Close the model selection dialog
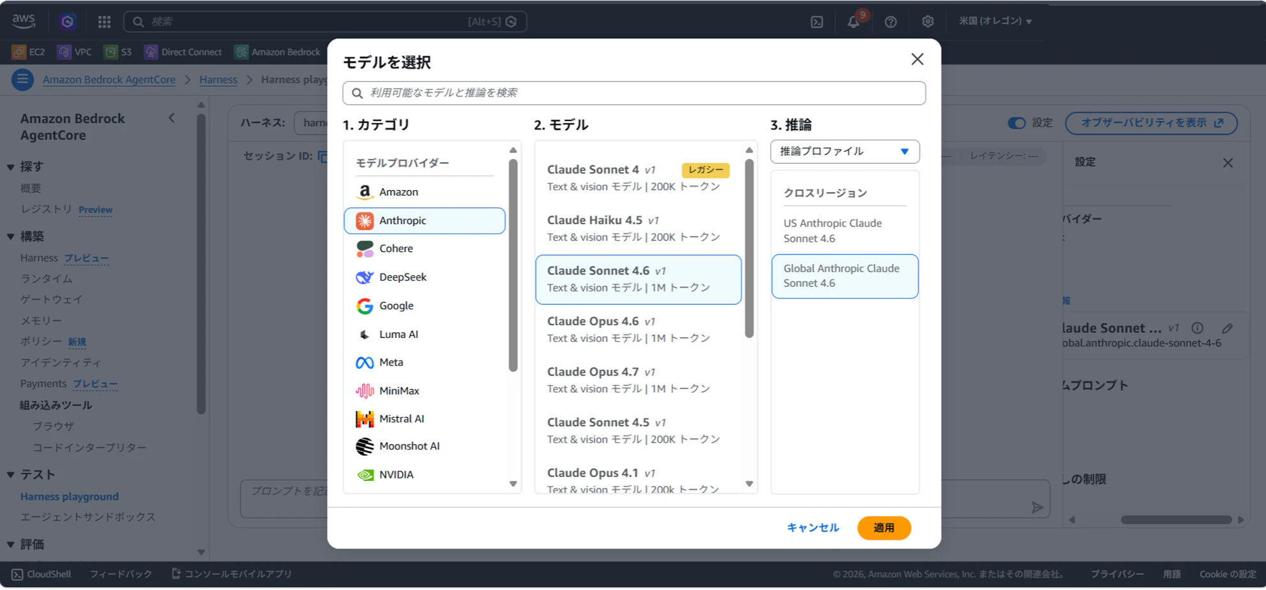 pyautogui.click(x=917, y=59)
